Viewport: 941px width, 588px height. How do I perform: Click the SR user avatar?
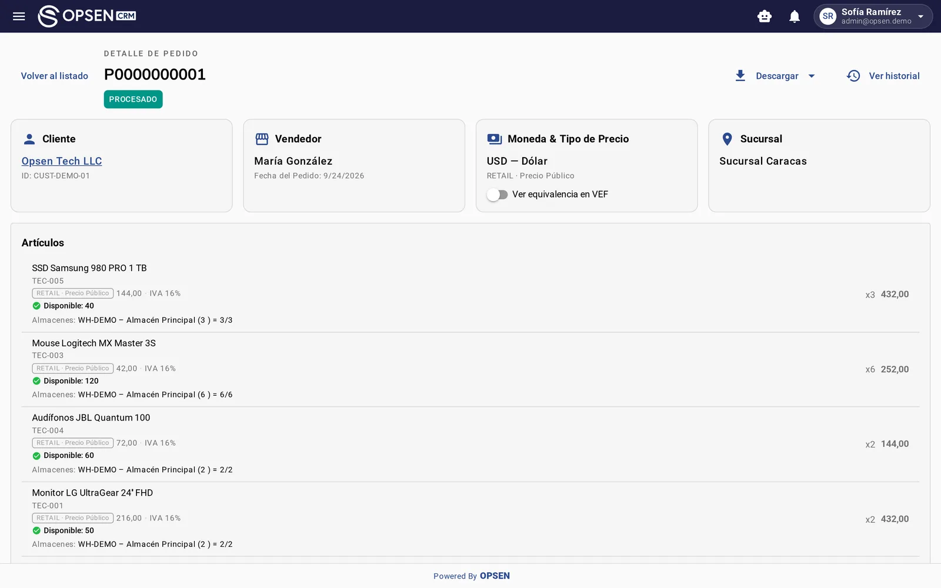[828, 16]
